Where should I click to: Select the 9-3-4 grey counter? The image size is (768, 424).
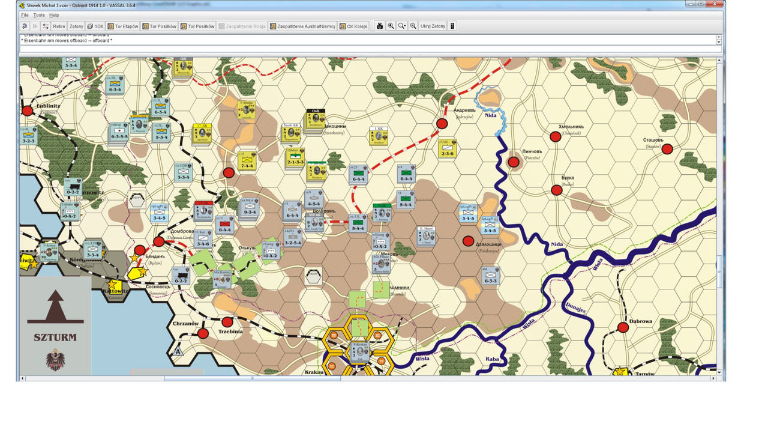click(250, 206)
